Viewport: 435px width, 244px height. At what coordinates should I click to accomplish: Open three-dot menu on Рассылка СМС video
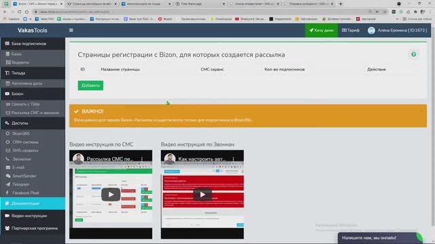pos(142,159)
